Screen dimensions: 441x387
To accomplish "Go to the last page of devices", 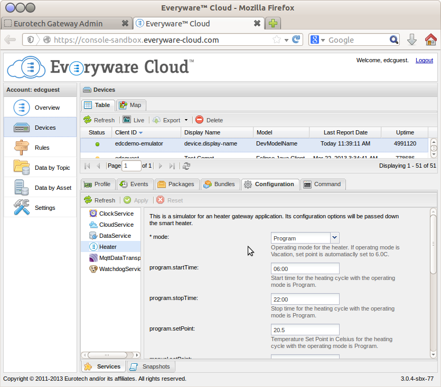I will [x=172, y=166].
